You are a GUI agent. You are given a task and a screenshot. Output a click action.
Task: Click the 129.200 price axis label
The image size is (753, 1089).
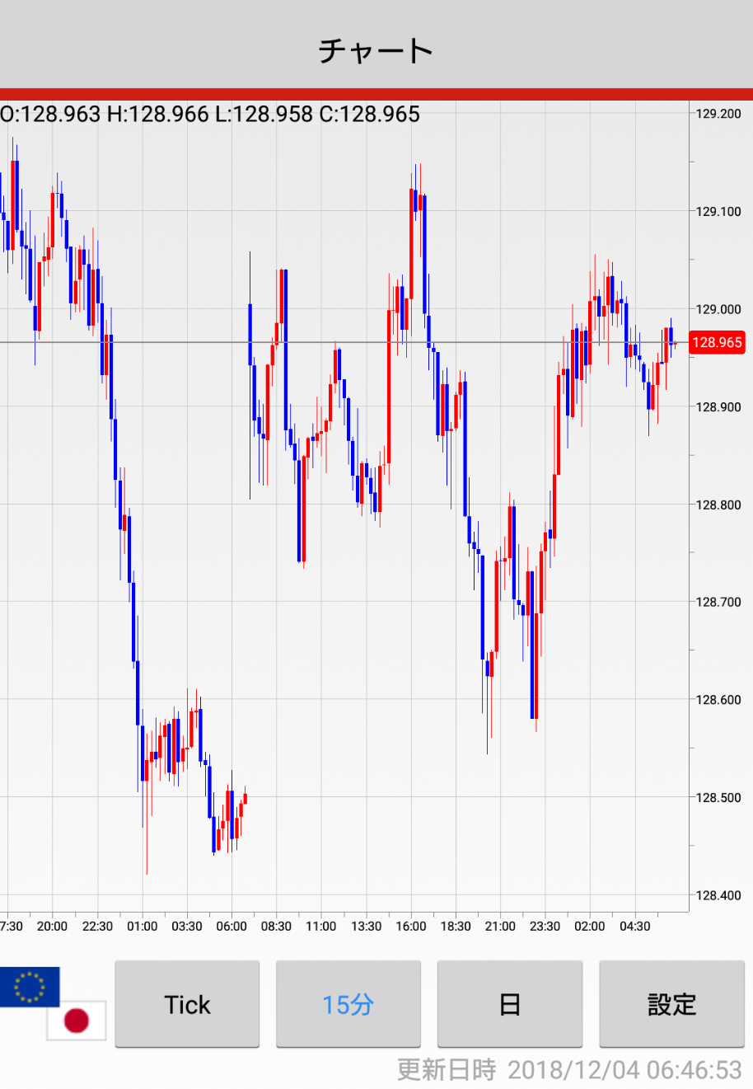pyautogui.click(x=718, y=114)
